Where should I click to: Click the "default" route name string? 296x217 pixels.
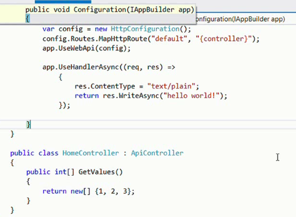(x=169, y=39)
